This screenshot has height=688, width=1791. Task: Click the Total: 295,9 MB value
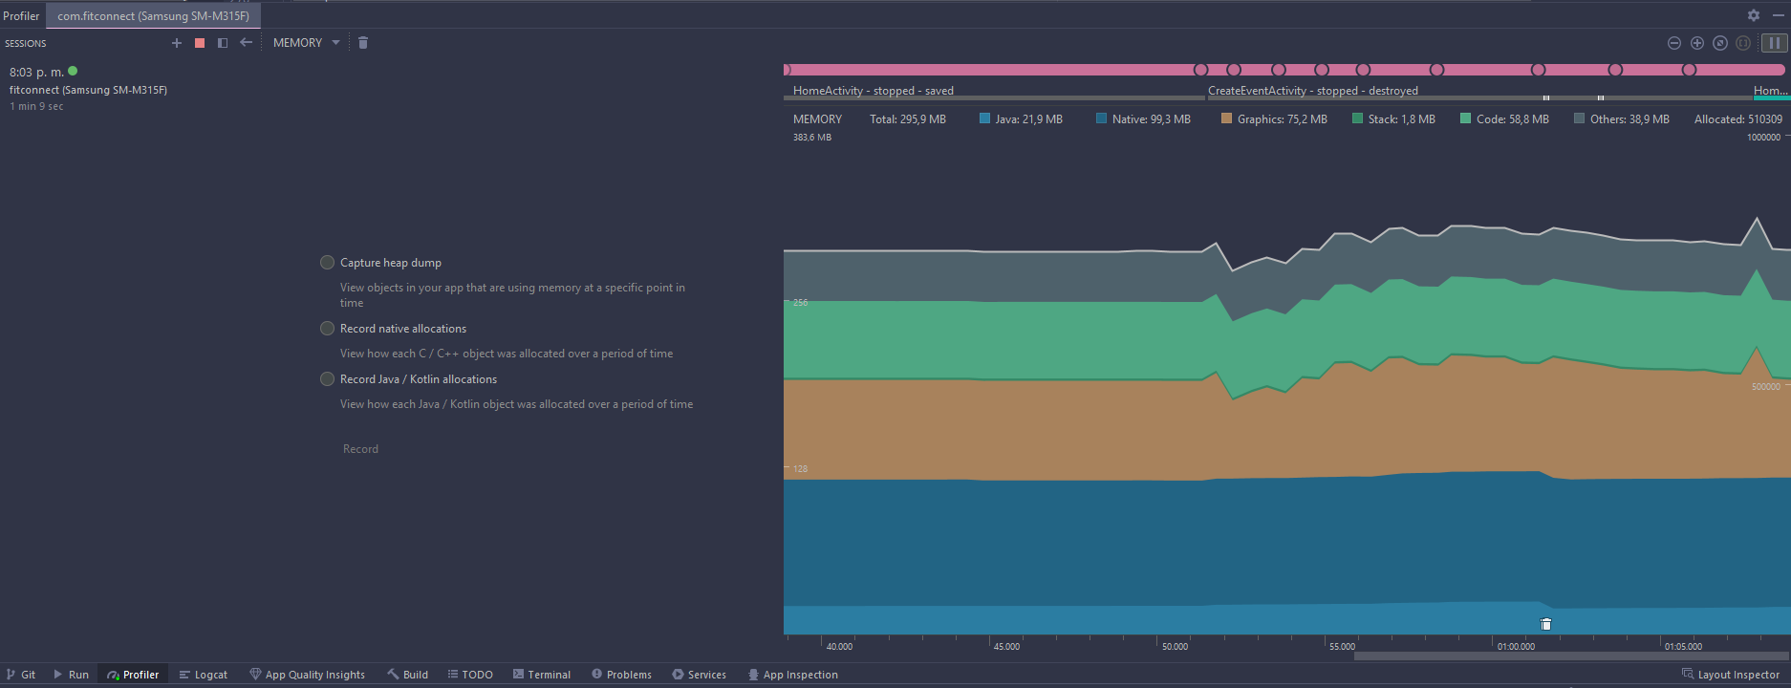[908, 119]
